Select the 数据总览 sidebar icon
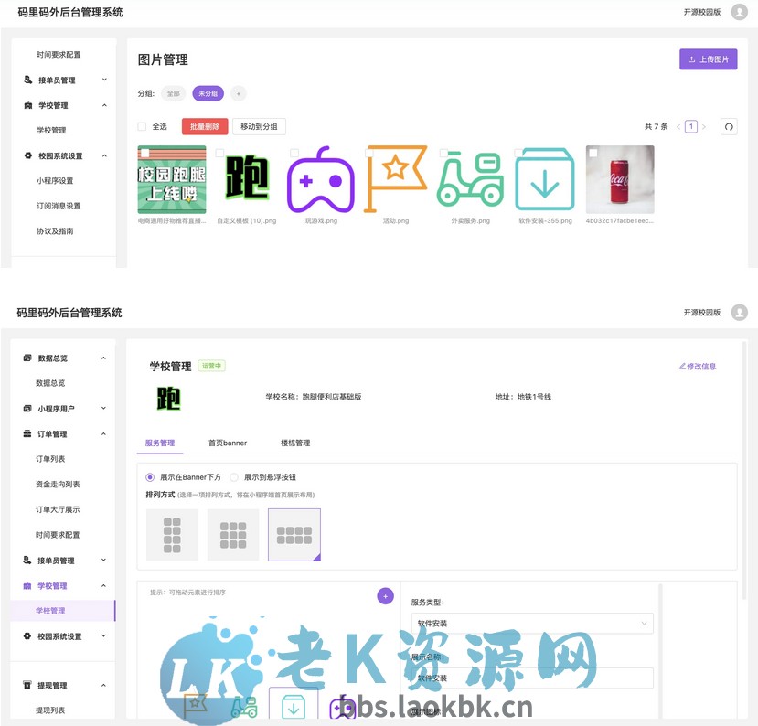Screen dimensions: 758x726 (27, 358)
